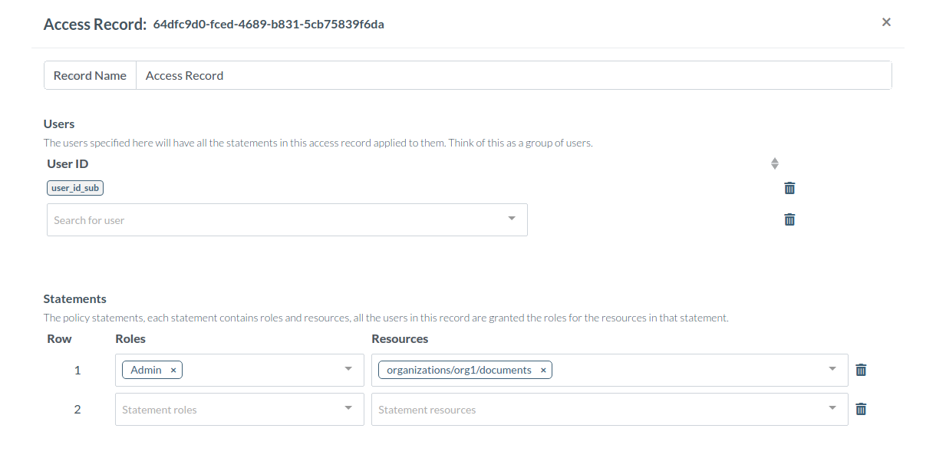This screenshot has height=468, width=936.
Task: Sort users by User ID
Action: [x=775, y=163]
